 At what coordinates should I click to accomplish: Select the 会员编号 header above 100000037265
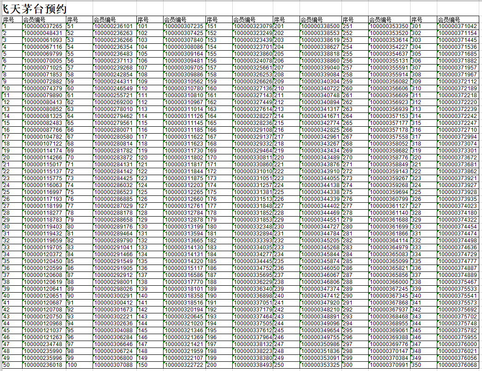click(43, 20)
